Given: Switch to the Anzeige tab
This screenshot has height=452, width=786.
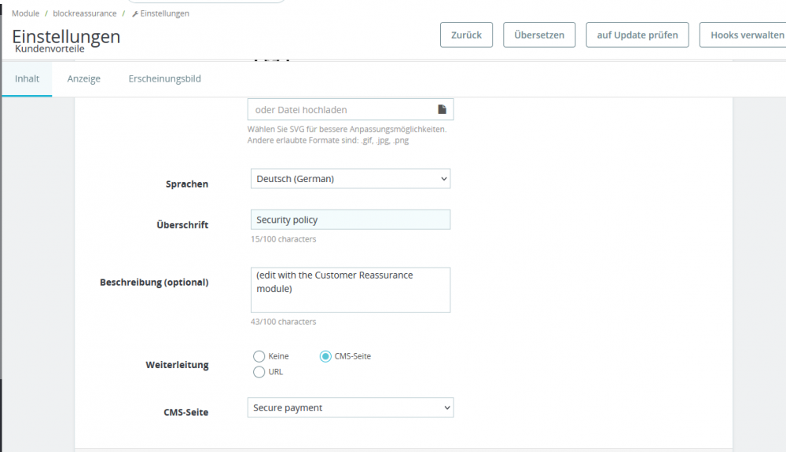Looking at the screenshot, I should [x=83, y=78].
